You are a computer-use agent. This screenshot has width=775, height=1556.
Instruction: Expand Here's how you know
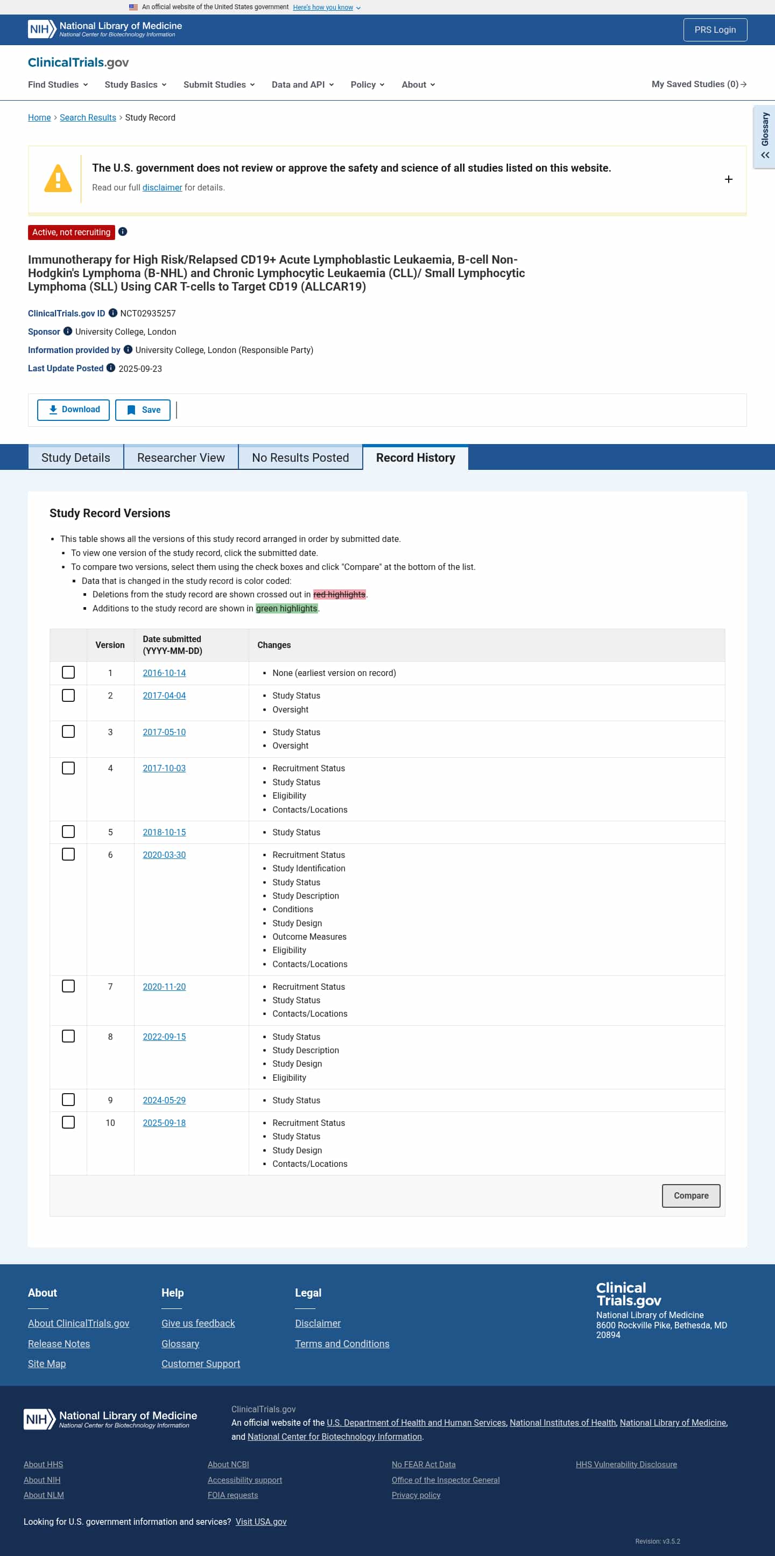tap(327, 7)
